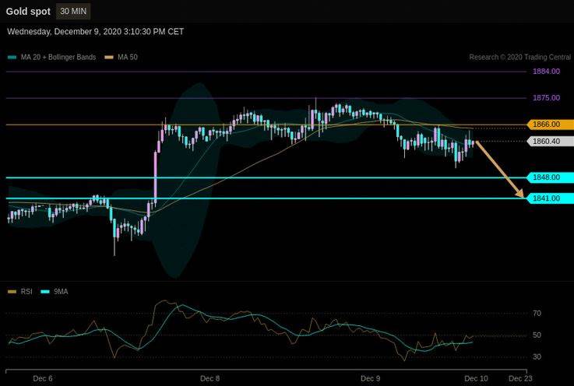Select the 9MA legend color swatch
The width and height of the screenshot is (574, 386).
(x=45, y=292)
